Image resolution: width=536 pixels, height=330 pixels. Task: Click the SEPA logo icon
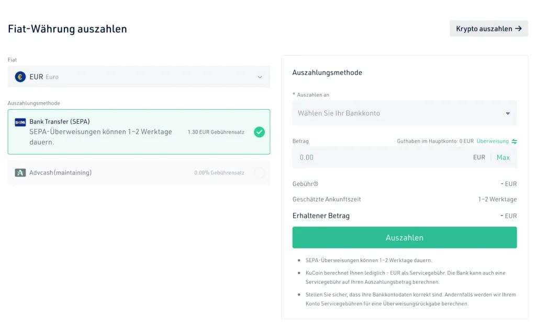click(x=20, y=122)
